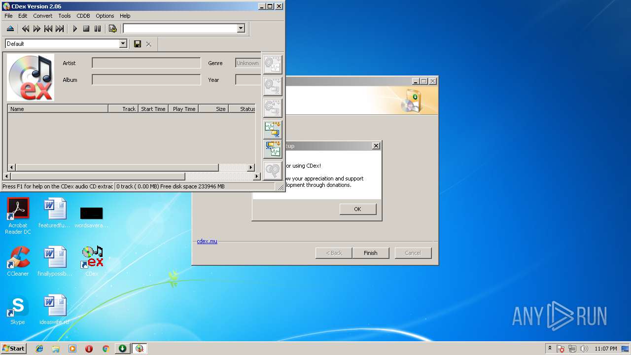Click the rewind (skip back) icon
The height and width of the screenshot is (355, 631).
pyautogui.click(x=26, y=29)
